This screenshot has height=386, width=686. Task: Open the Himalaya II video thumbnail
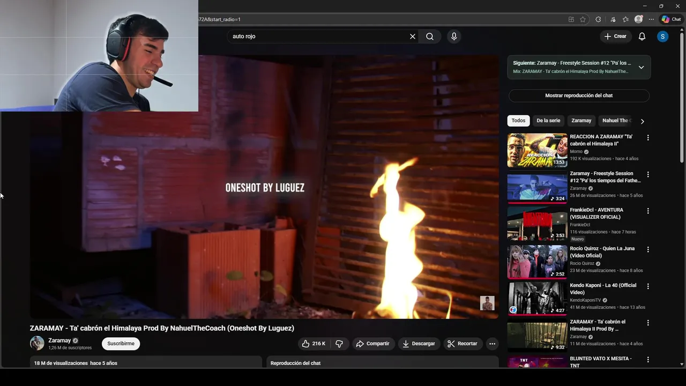537,335
